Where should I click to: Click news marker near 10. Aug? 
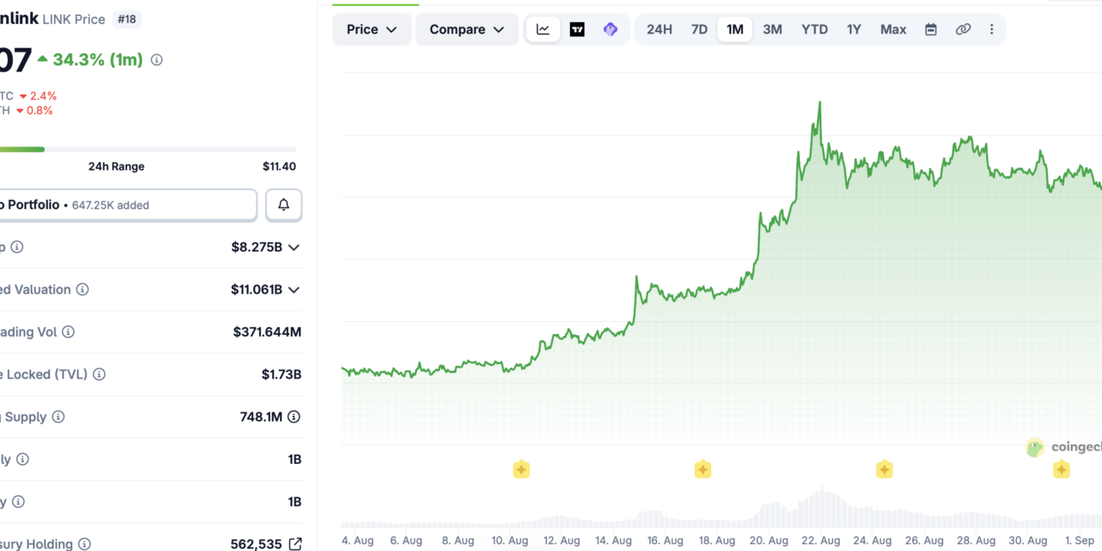coord(521,469)
